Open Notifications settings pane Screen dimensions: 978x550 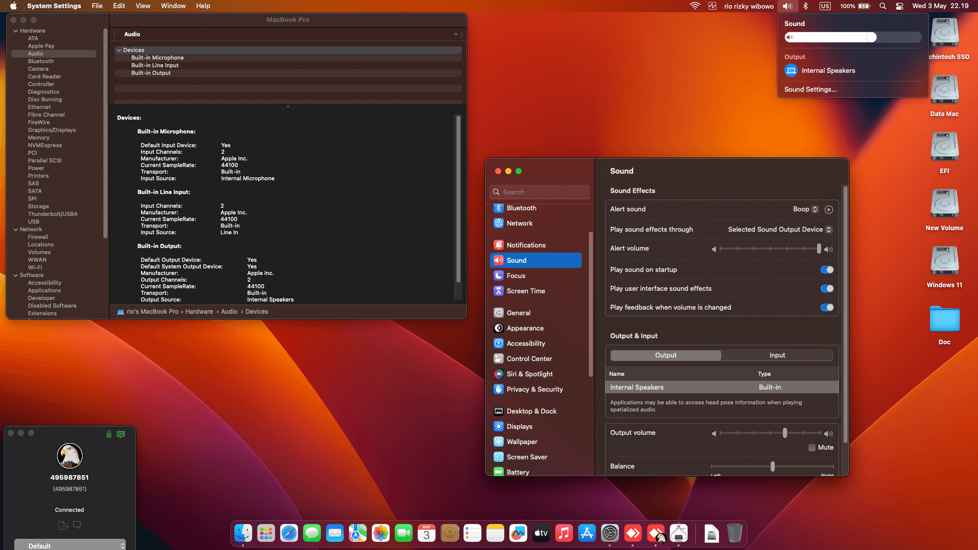(x=526, y=245)
